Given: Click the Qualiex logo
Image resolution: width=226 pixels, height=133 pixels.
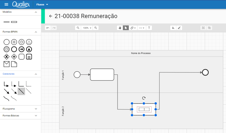Looking at the screenshot, I should [x=21, y=4].
